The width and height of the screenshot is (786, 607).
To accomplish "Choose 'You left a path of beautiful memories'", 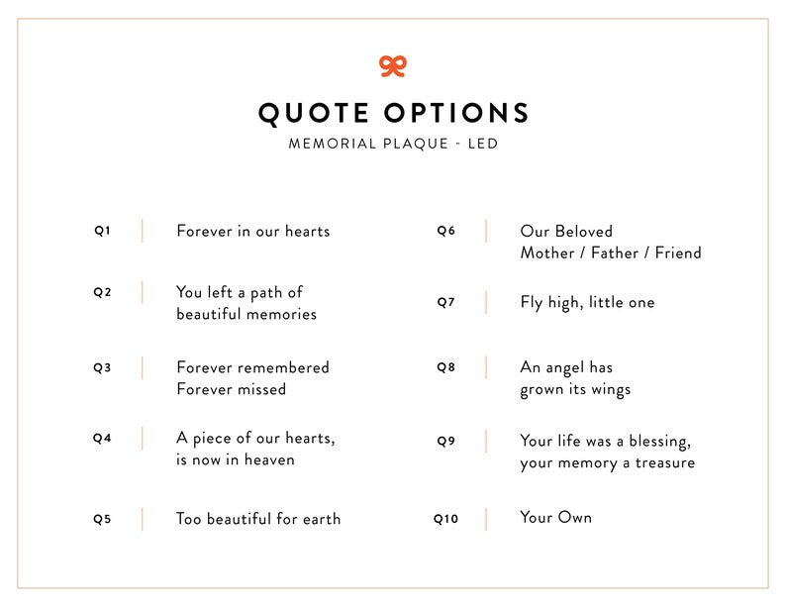I will 246,303.
